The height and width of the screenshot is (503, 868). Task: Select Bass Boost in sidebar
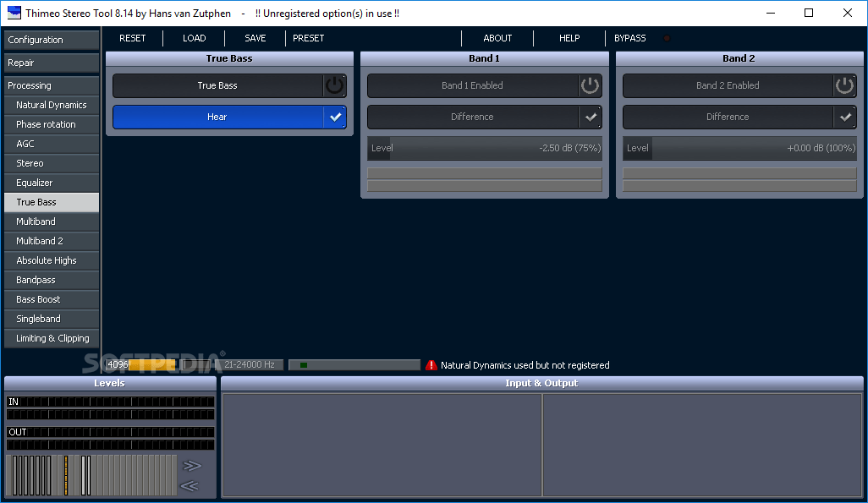point(52,299)
